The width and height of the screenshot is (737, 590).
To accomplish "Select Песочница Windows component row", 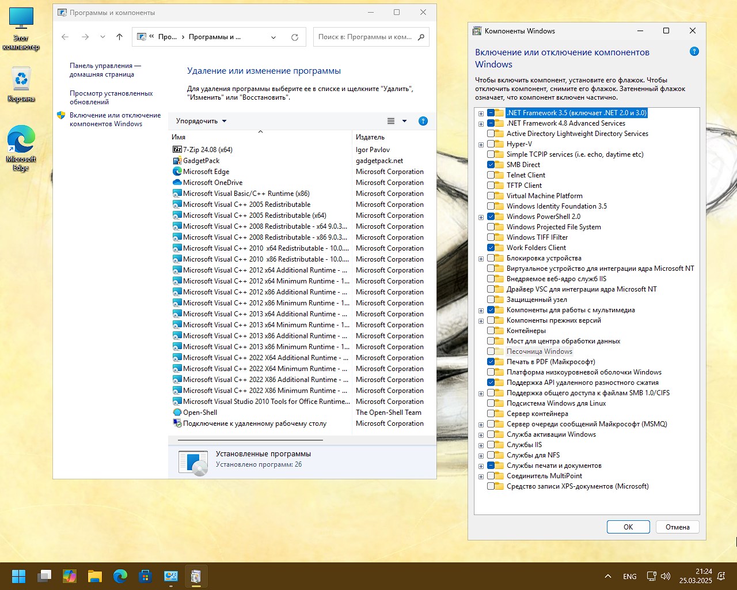I will tap(540, 351).
